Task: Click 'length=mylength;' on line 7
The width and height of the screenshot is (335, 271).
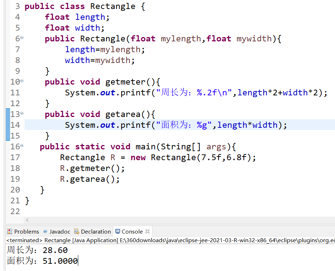Action: pyautogui.click(x=105, y=50)
